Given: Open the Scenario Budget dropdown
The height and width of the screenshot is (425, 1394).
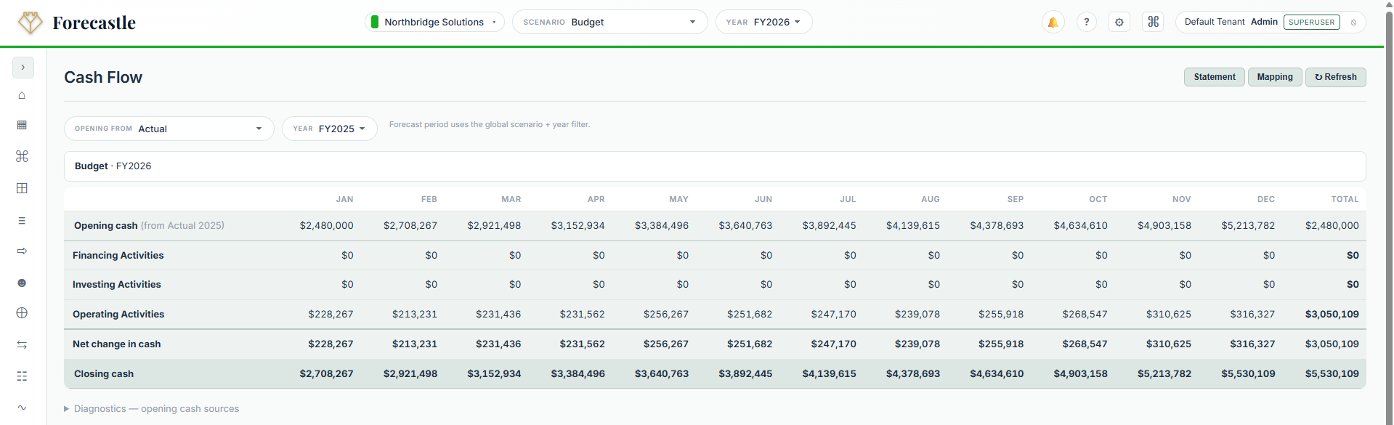Looking at the screenshot, I should 609,22.
